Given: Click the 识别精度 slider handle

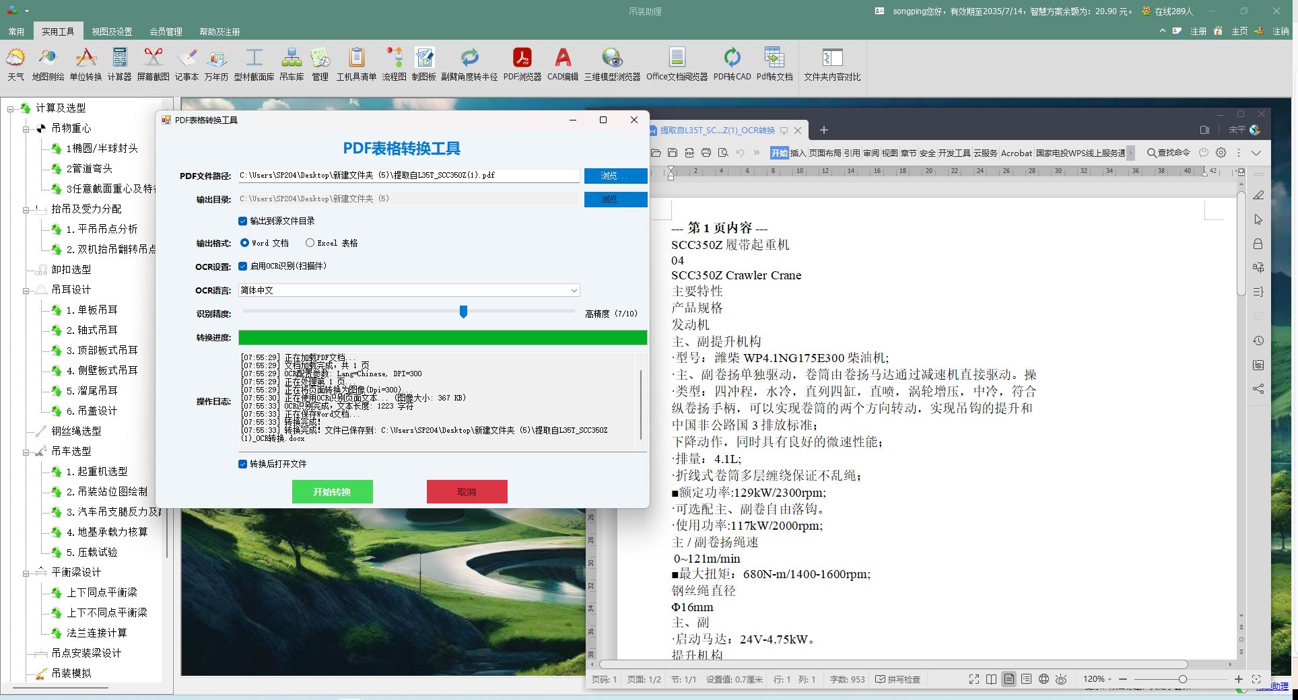Looking at the screenshot, I should 463,312.
